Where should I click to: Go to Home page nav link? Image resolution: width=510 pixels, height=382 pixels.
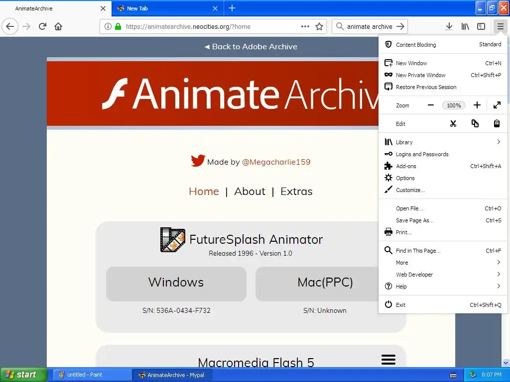coord(204,191)
